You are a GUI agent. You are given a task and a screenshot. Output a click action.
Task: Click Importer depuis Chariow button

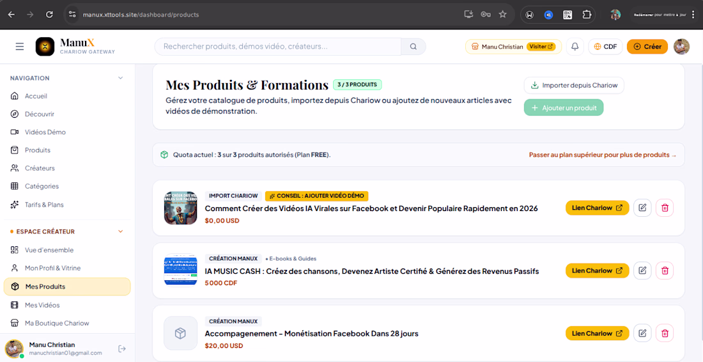pos(574,85)
